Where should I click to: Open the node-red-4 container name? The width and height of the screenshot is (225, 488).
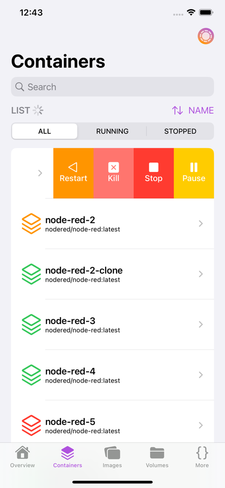click(x=70, y=371)
